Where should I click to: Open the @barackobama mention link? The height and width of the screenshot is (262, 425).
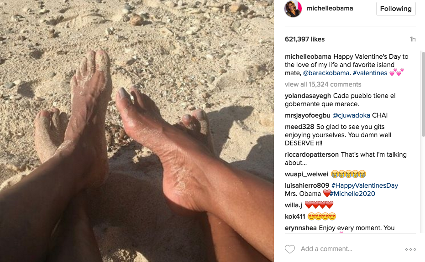point(326,73)
